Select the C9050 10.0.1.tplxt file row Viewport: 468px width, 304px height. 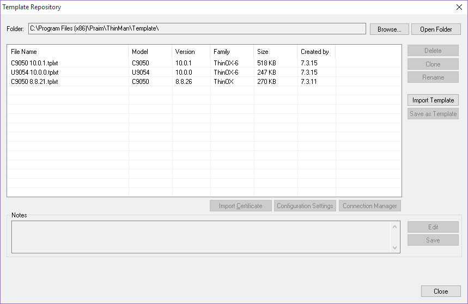click(x=35, y=63)
